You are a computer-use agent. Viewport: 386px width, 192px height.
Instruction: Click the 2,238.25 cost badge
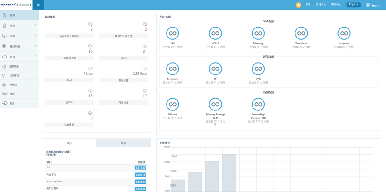pos(141,189)
